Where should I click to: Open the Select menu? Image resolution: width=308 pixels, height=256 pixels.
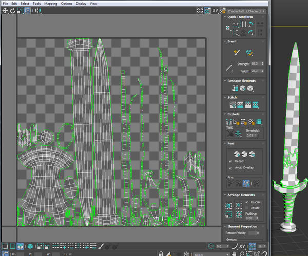[x=25, y=4]
